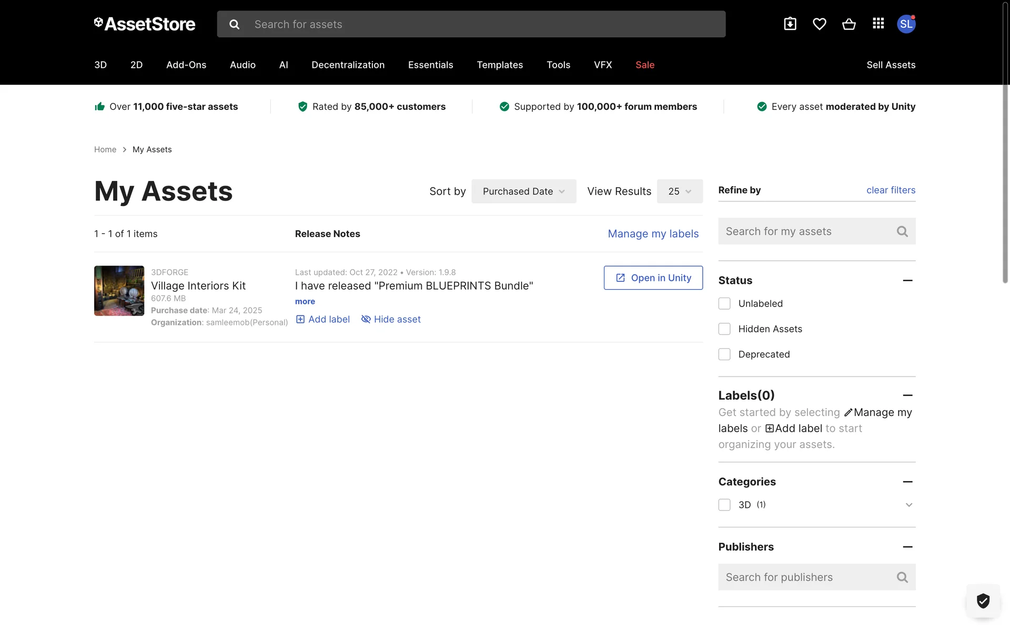Open the shopping cart basket icon
This screenshot has height=631, width=1010.
pos(849,24)
